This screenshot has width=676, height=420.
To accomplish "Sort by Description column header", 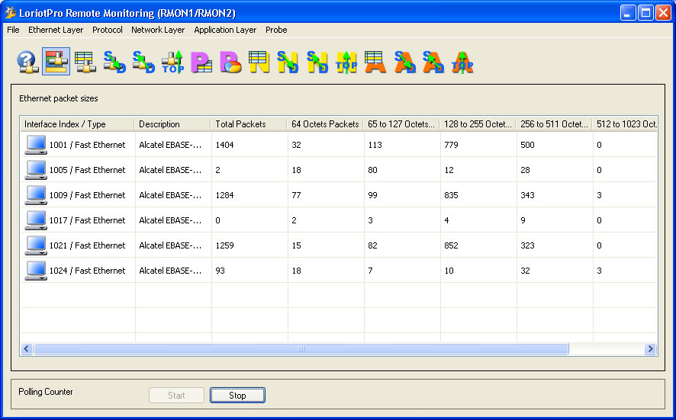I will [172, 124].
